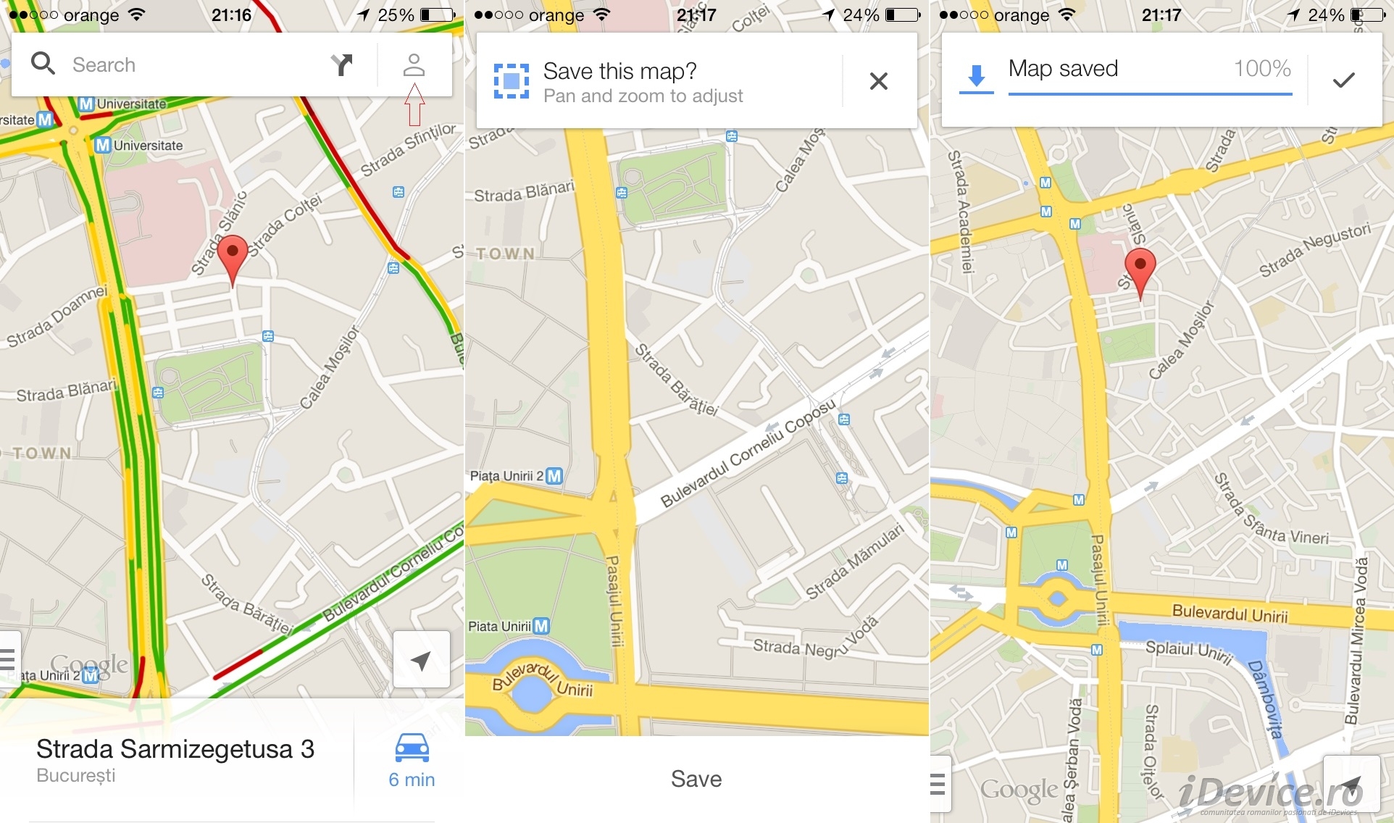The width and height of the screenshot is (1394, 823).
Task: Tap the magnifier search icon
Action: tap(43, 64)
